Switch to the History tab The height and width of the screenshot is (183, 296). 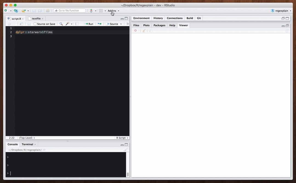pos(158,18)
